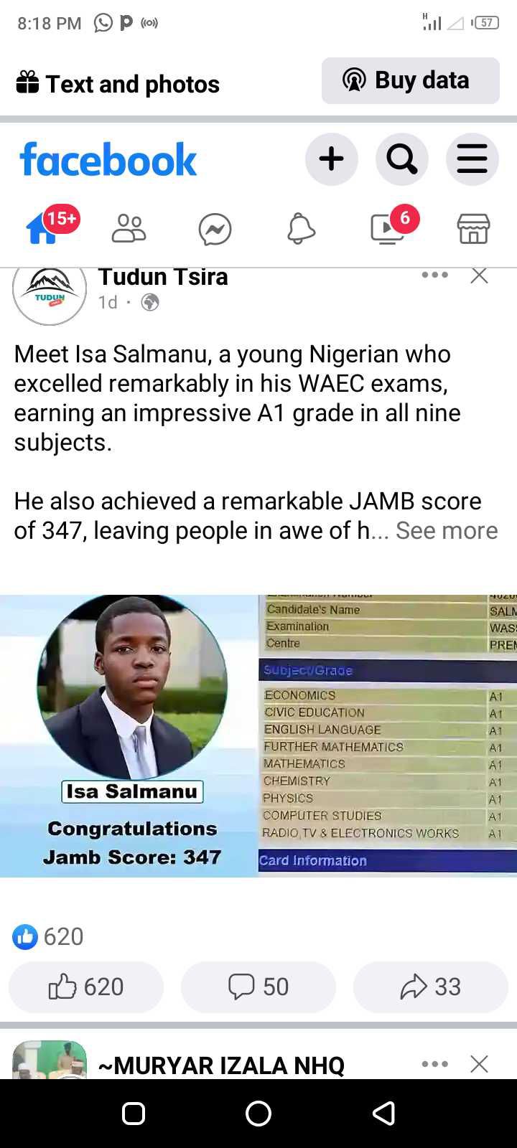
Task: Expand post text with See more
Action: click(447, 530)
